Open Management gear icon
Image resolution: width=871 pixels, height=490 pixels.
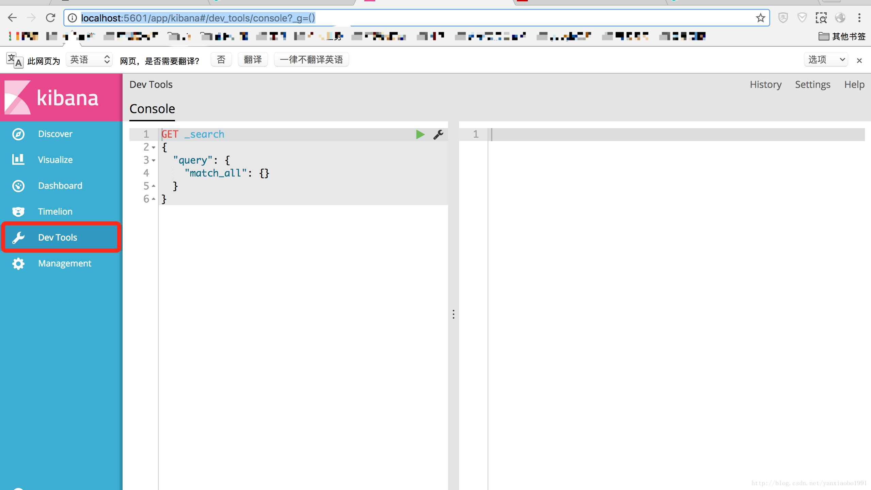[x=18, y=263]
